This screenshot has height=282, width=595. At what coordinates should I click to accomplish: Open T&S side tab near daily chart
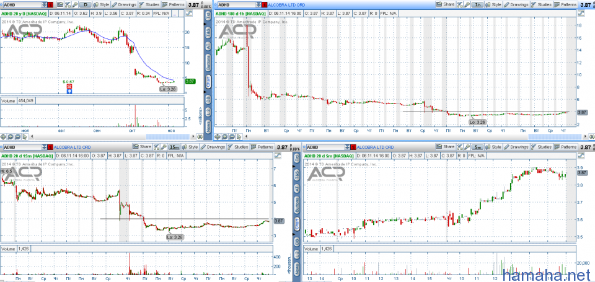click(x=208, y=33)
